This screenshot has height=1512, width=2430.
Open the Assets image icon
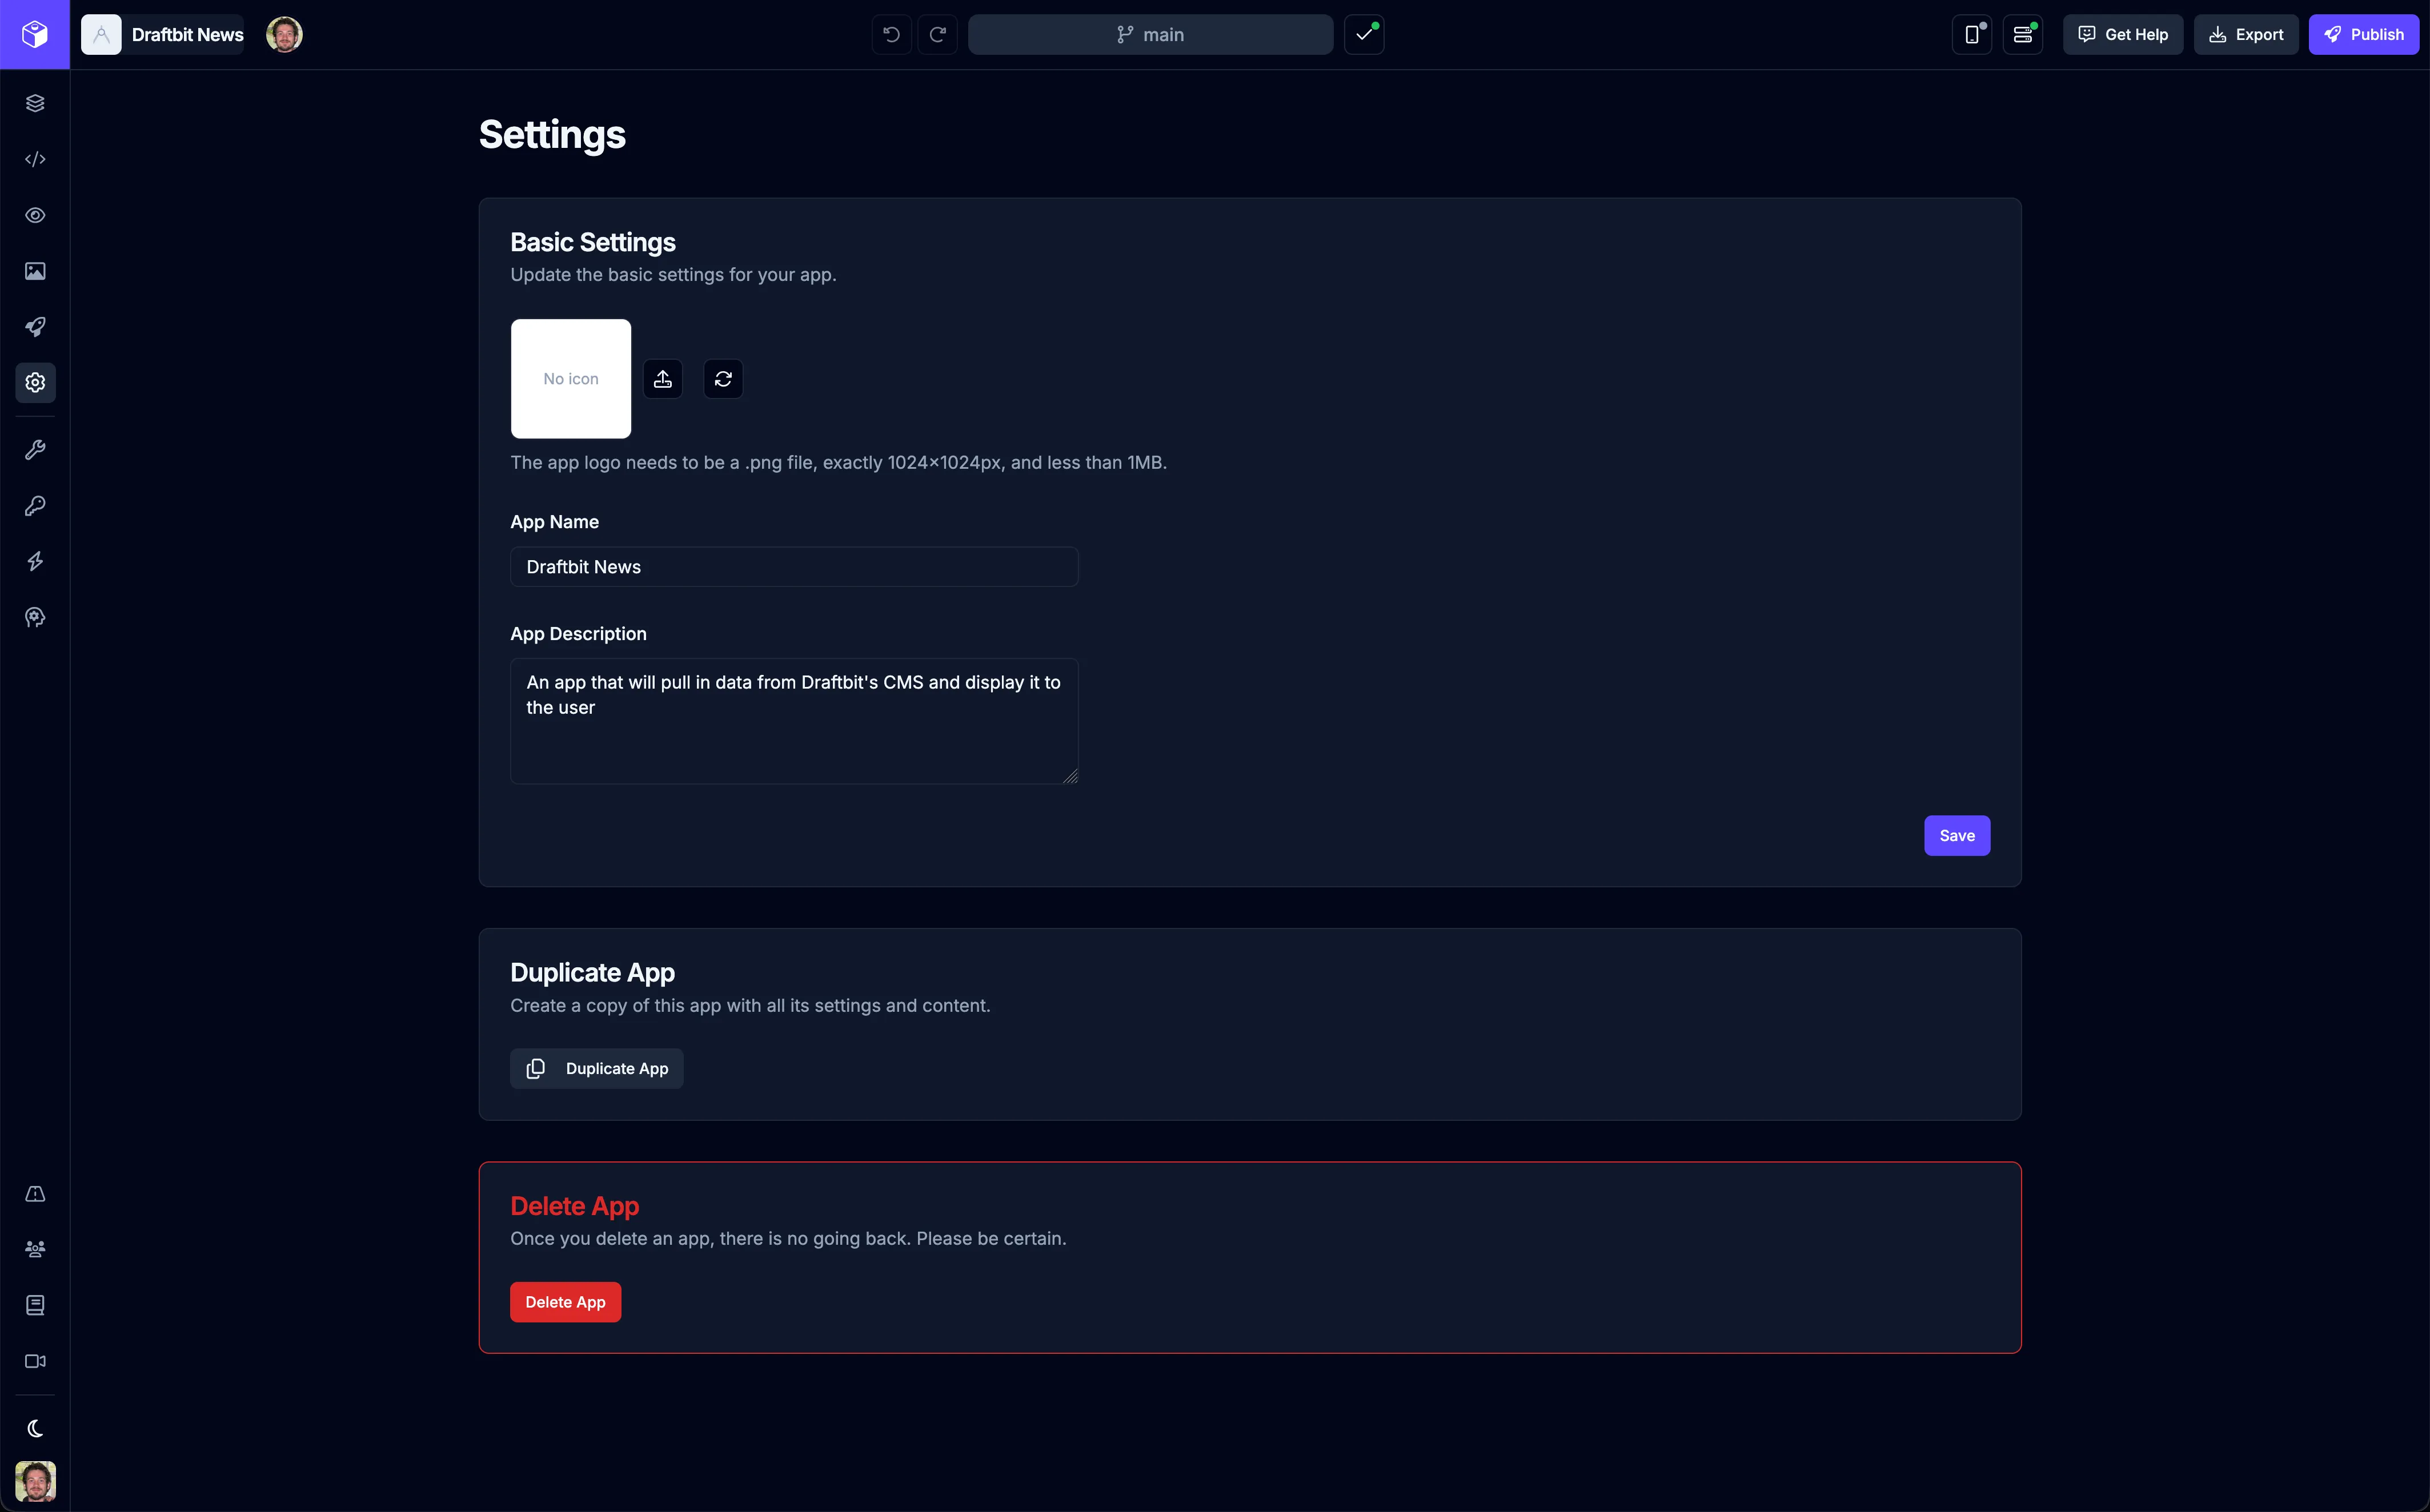tap(35, 270)
